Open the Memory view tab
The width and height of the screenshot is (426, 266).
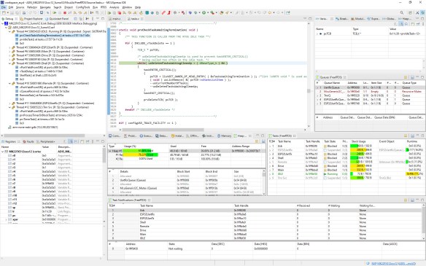point(224,136)
